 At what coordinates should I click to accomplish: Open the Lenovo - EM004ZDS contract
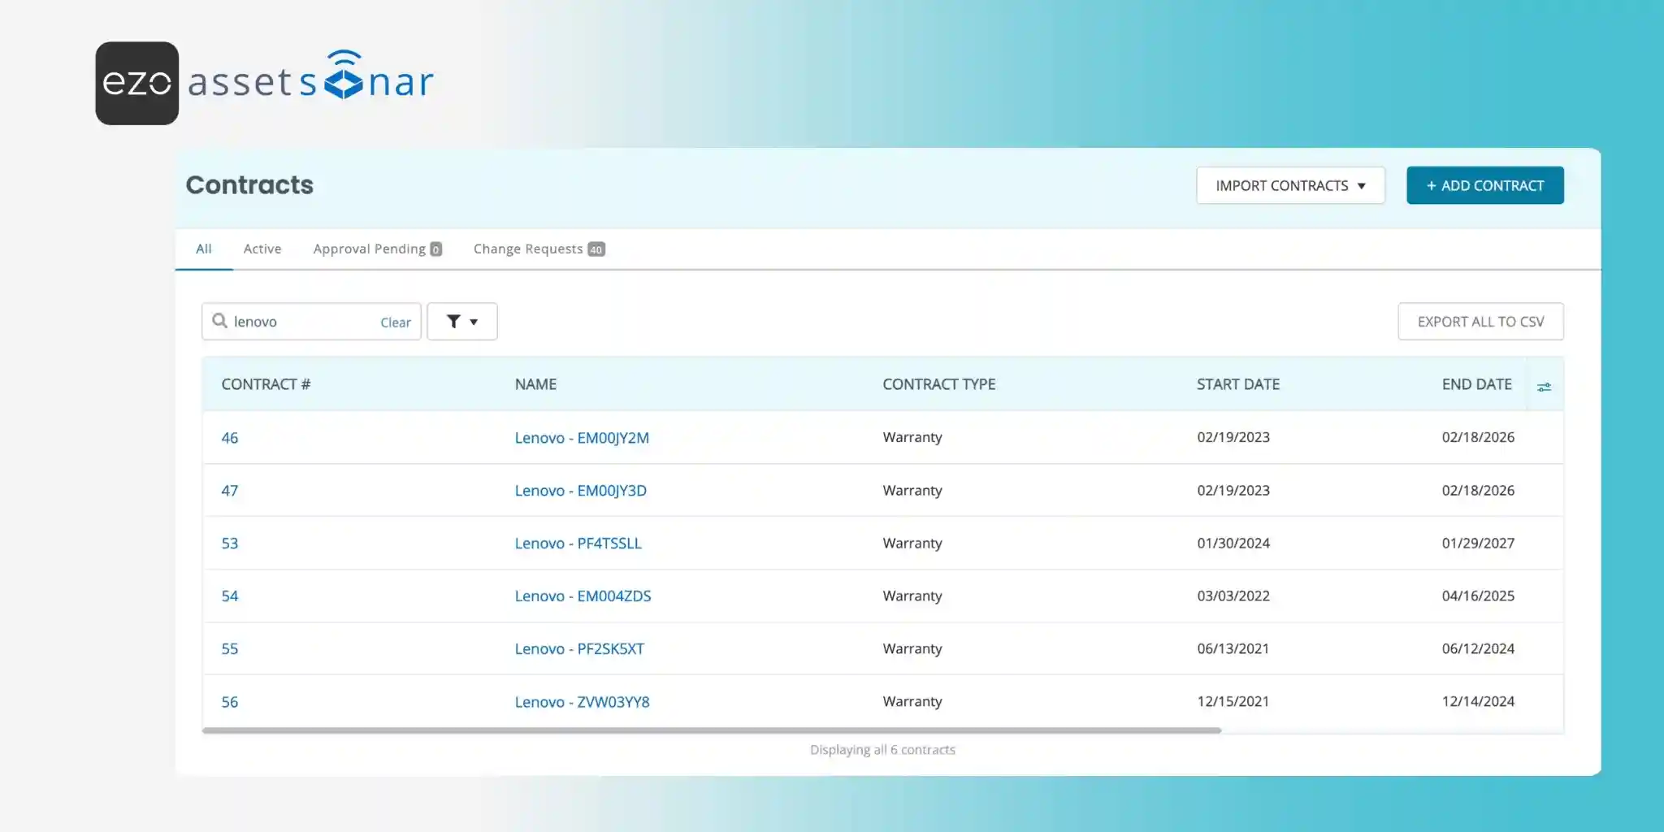coord(583,596)
